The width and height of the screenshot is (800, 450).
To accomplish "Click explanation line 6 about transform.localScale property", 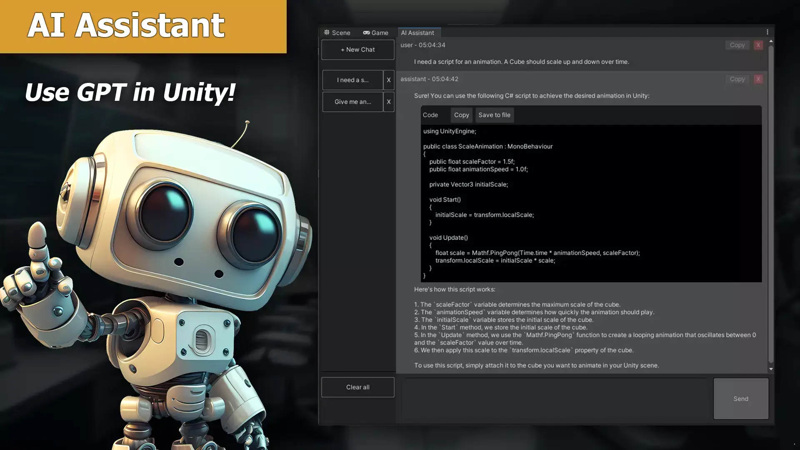I will pyautogui.click(x=524, y=350).
